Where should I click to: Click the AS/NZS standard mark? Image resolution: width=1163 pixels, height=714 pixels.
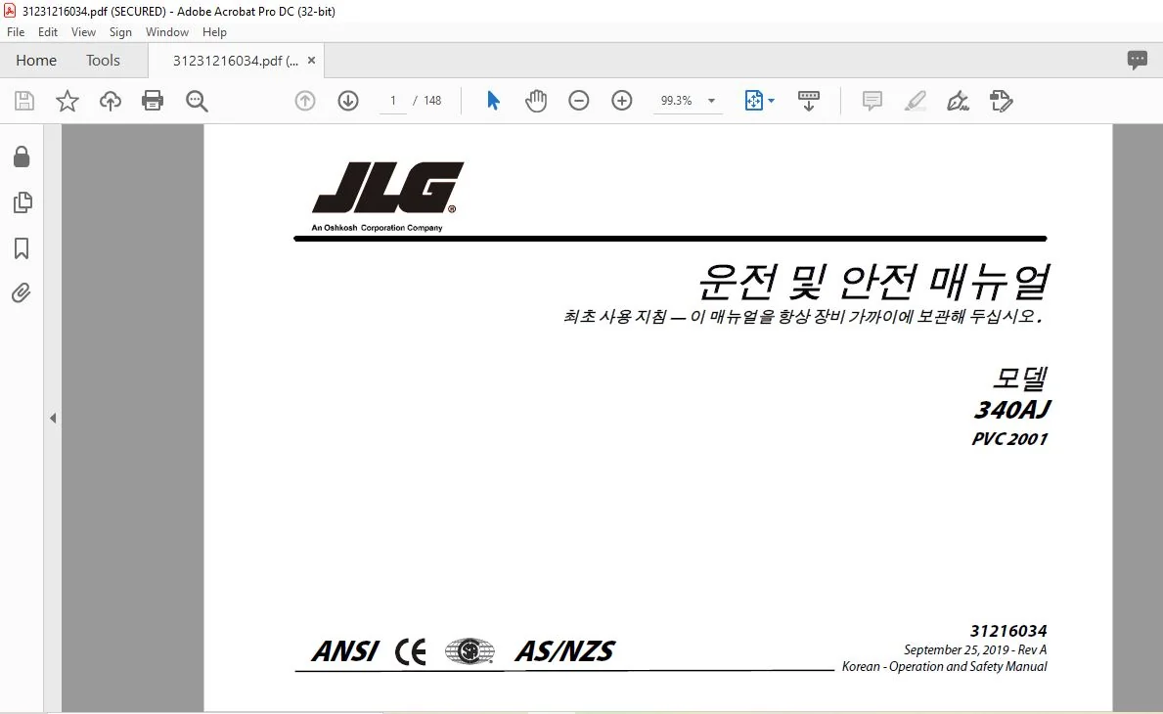click(565, 651)
